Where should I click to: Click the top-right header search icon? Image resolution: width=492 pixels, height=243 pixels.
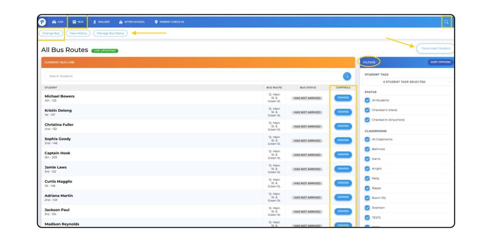pyautogui.click(x=446, y=22)
